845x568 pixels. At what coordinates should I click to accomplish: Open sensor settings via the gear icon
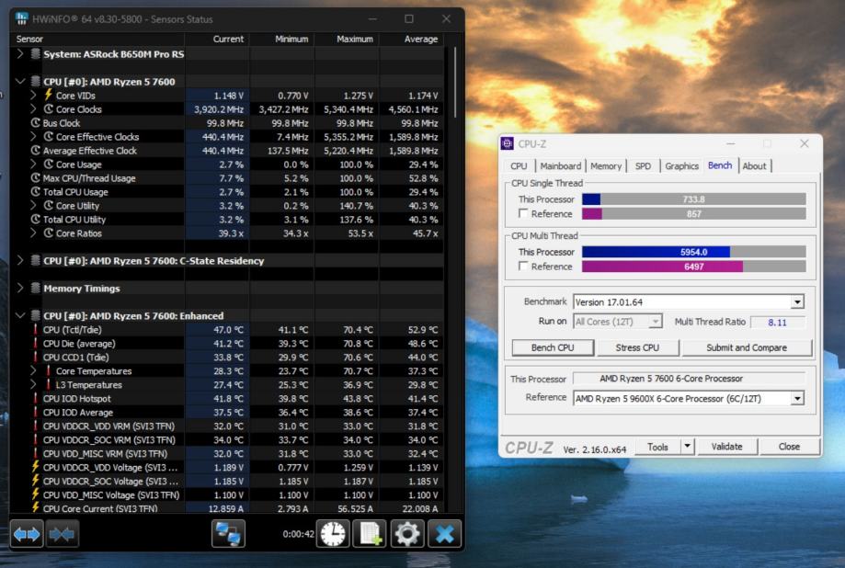[x=407, y=533]
